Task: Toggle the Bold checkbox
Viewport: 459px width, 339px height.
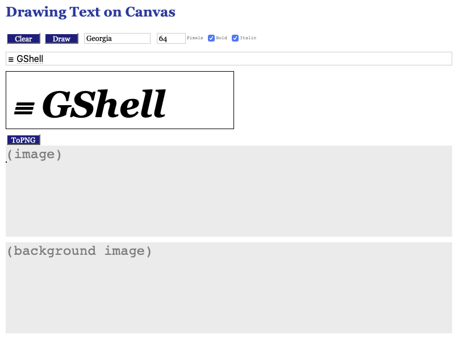Action: pyautogui.click(x=211, y=38)
